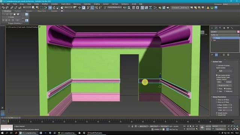Expand the Sweep modifier in stack
Image resolution: width=240 pixels, height=135 pixels.
[212, 38]
